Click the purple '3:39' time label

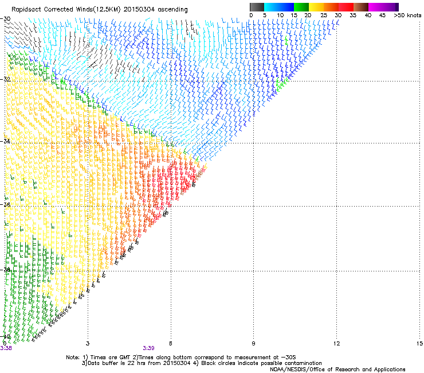(x=149, y=348)
